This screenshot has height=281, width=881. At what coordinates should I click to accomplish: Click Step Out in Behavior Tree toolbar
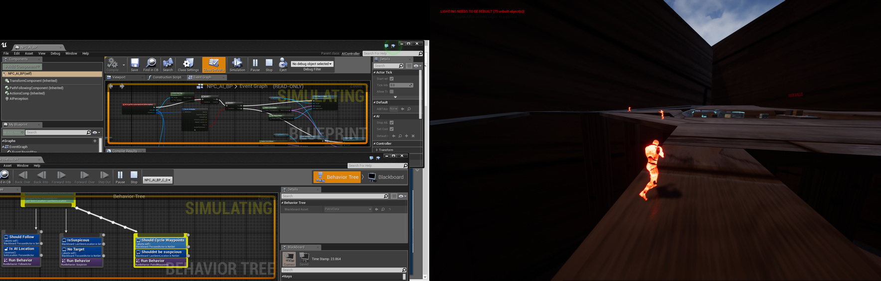point(104,177)
